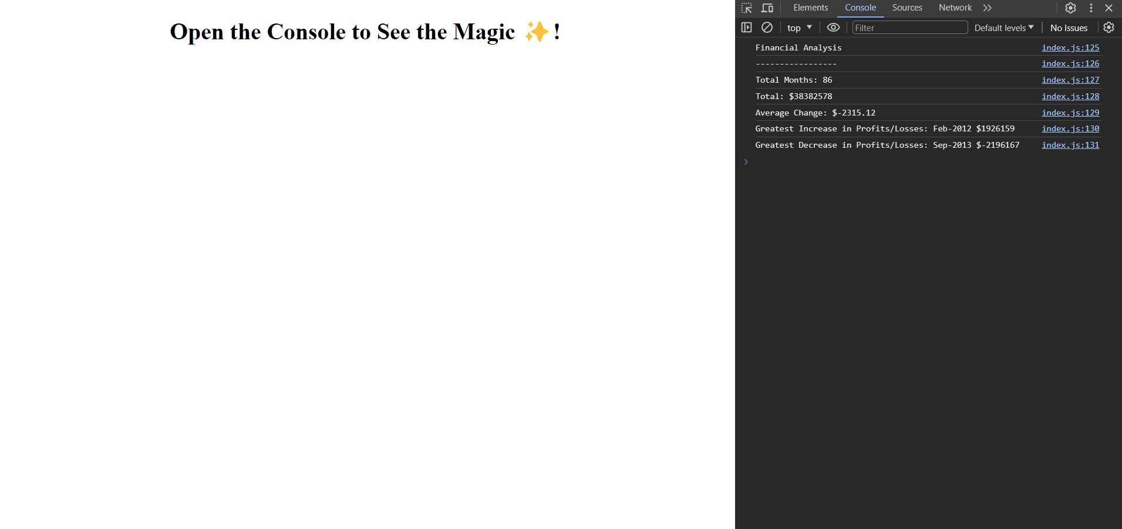This screenshot has width=1122, height=529.
Task: Open source link index.js:128
Action: [1070, 96]
